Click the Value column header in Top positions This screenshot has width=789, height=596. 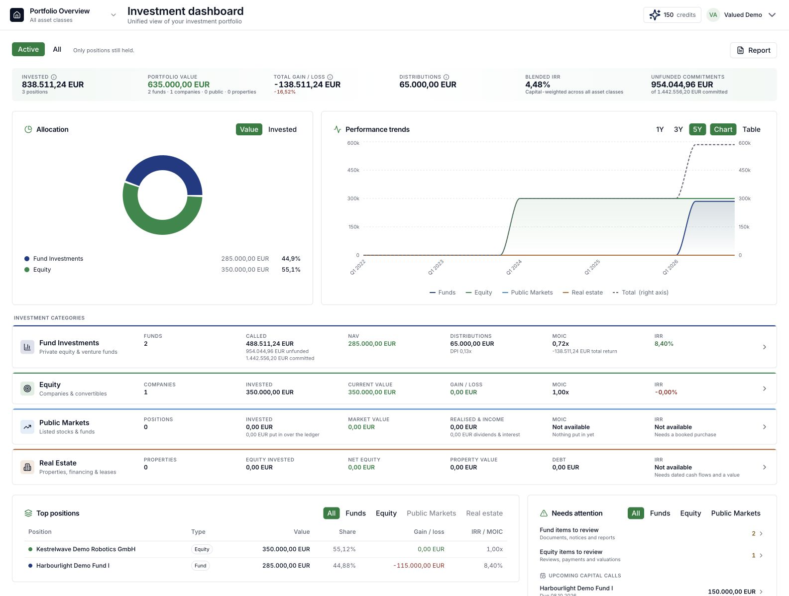[x=302, y=532]
